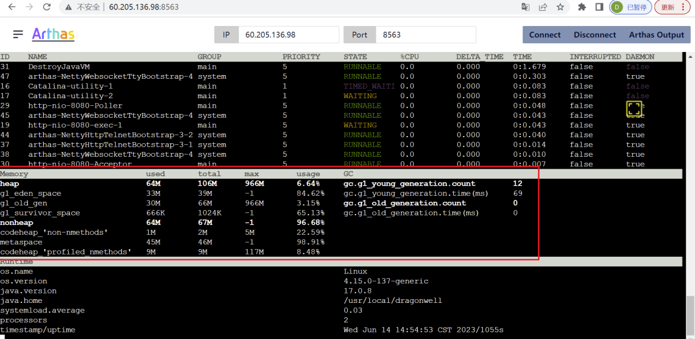Image resolution: width=695 pixels, height=339 pixels.
Task: Click the %CPU column header
Action: point(409,57)
